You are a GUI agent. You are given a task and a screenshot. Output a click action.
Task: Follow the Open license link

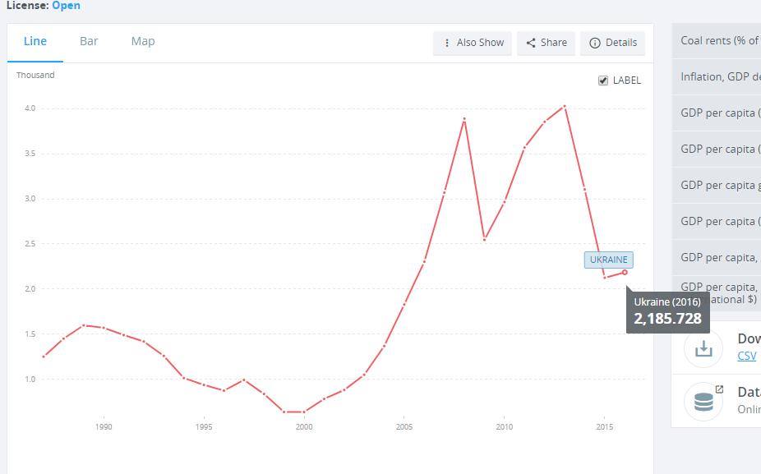click(x=66, y=5)
